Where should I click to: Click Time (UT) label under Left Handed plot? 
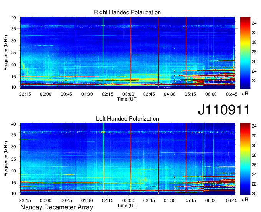pos(127,205)
